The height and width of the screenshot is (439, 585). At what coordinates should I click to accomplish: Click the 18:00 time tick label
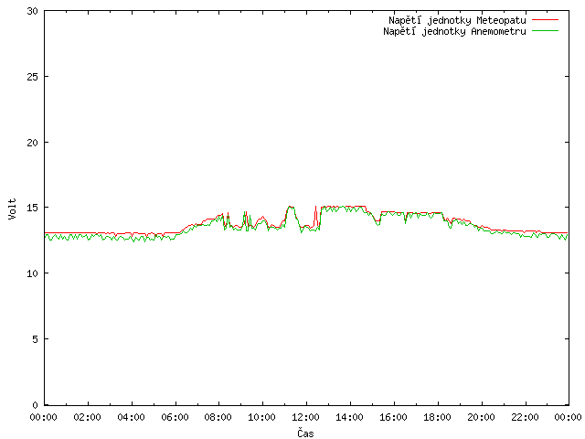coord(437,417)
